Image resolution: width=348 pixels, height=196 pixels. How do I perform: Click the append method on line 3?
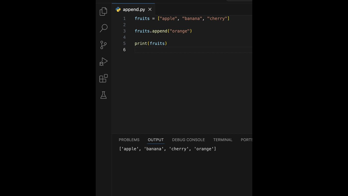tap(160, 31)
